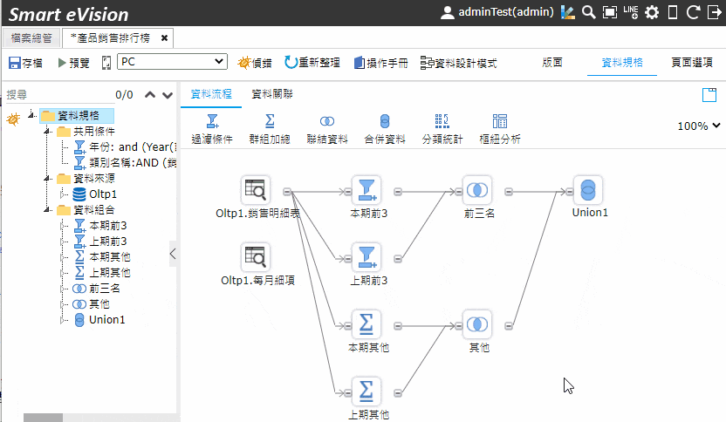Viewport: 726px width, 422px height.
Task: Click the fullscreen frame icon in header
Action: pyautogui.click(x=610, y=12)
